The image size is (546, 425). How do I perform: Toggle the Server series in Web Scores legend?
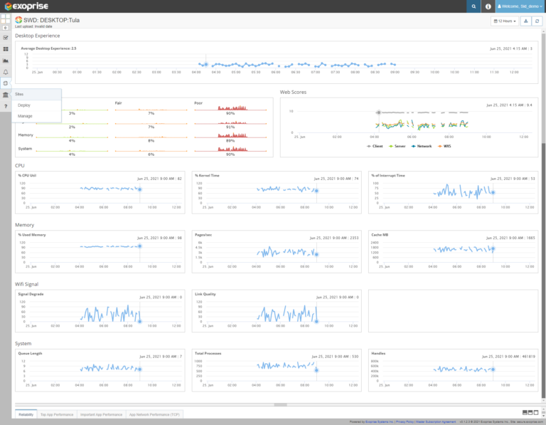(x=398, y=146)
